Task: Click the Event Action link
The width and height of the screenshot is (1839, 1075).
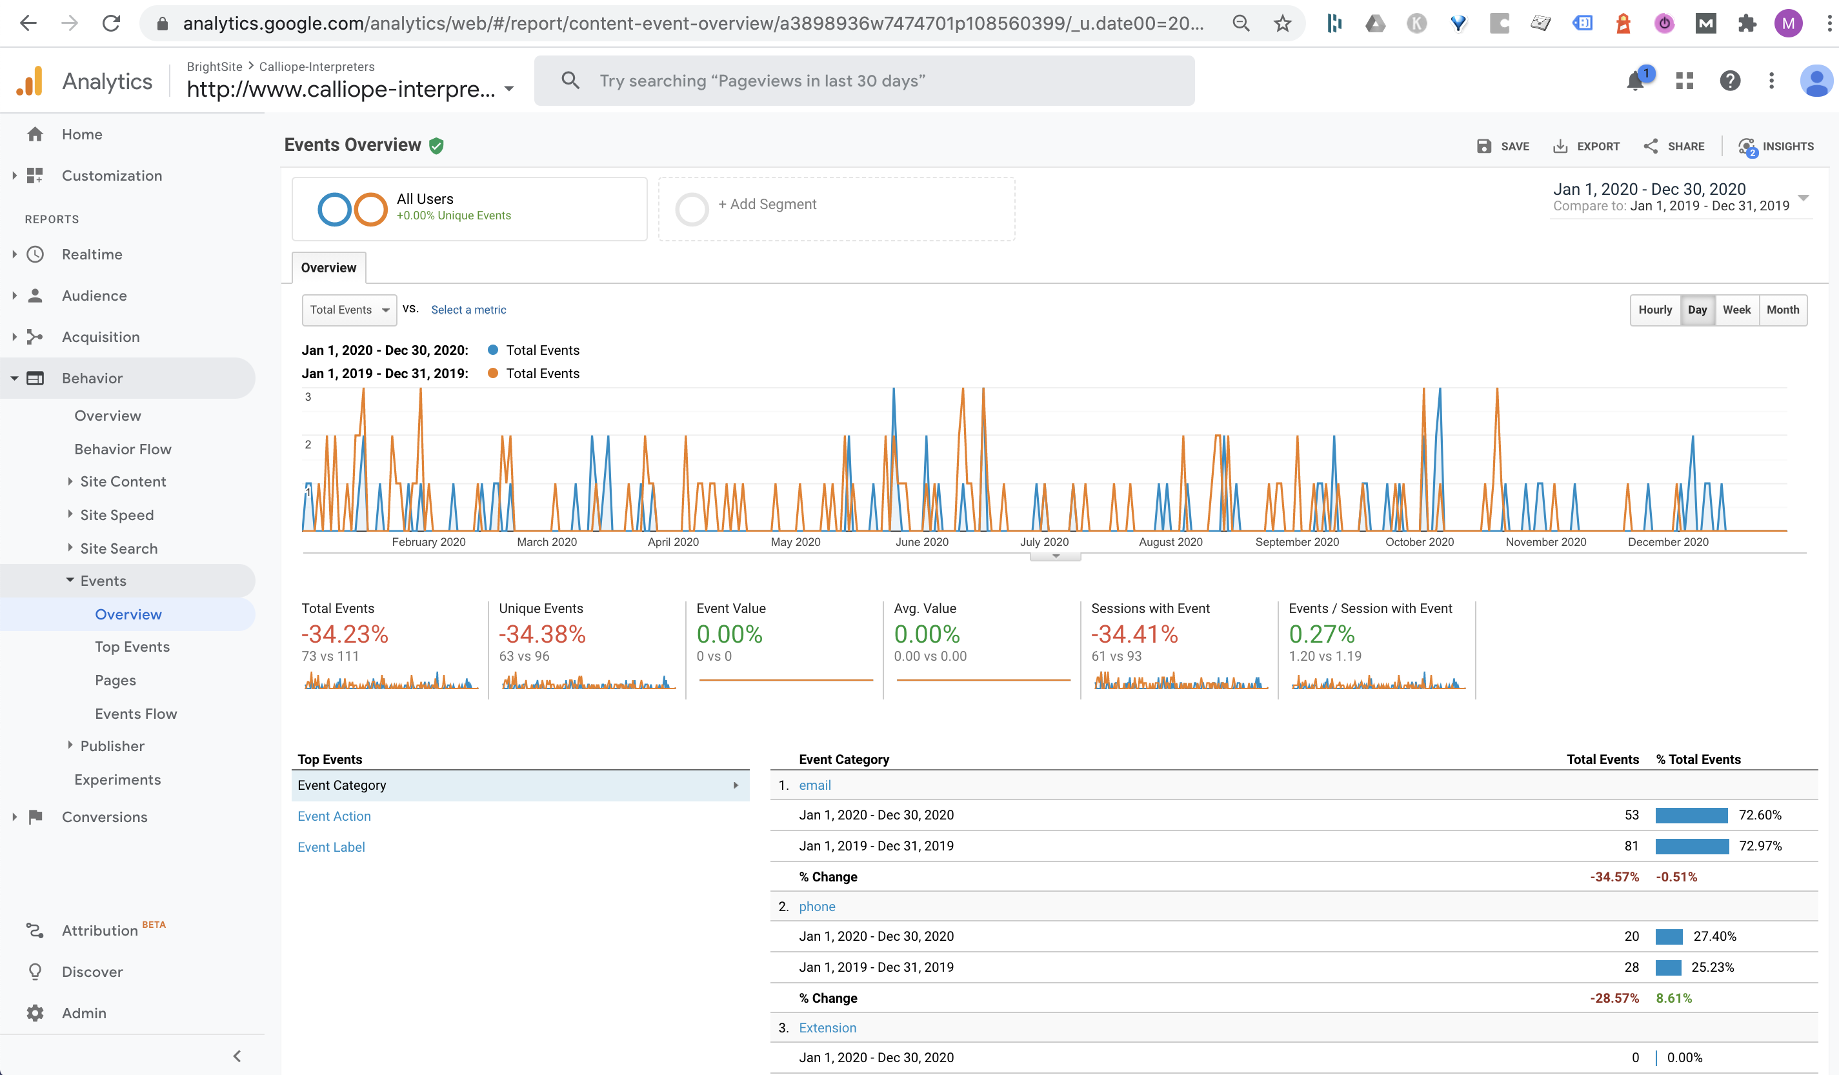Action: (x=334, y=817)
